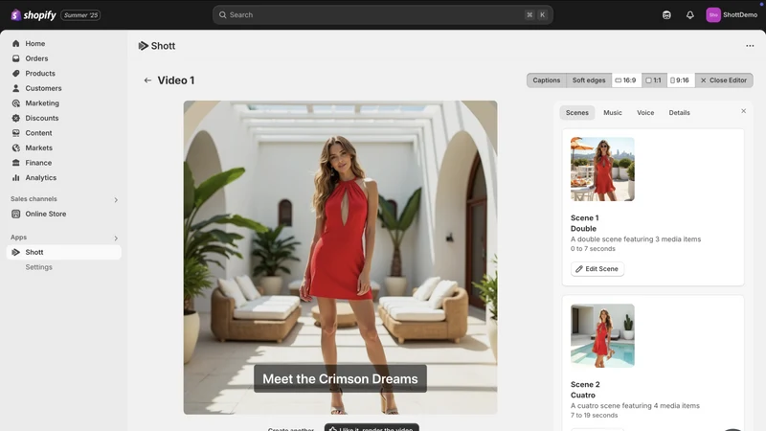Select the 1:1 aspect ratio
766x431 pixels.
coord(654,80)
